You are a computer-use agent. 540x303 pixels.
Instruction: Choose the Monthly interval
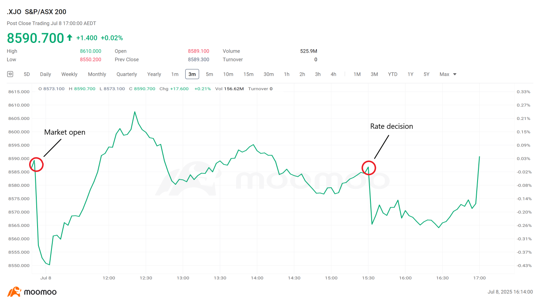click(97, 74)
